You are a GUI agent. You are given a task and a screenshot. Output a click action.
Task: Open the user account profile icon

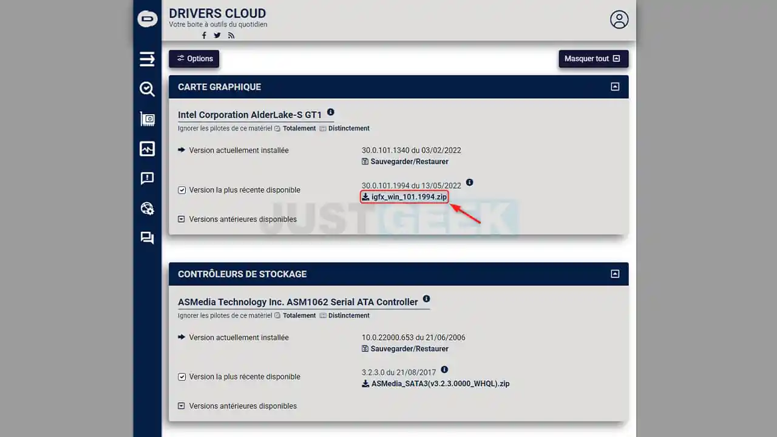pyautogui.click(x=619, y=19)
